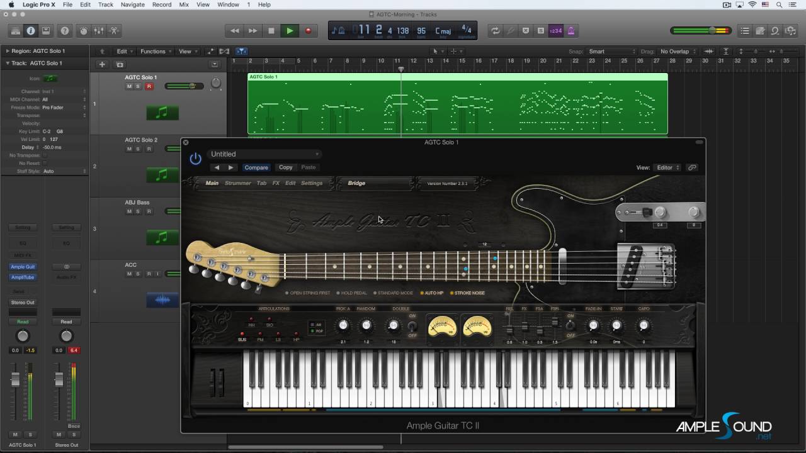Click the Bnce button on Stereo Out
Screen dimensions: 806x453
coord(74,426)
